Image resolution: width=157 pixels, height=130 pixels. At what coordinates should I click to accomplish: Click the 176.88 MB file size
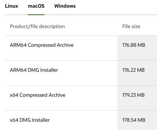coord(133,45)
